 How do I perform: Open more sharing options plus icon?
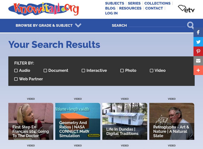click(198, 70)
